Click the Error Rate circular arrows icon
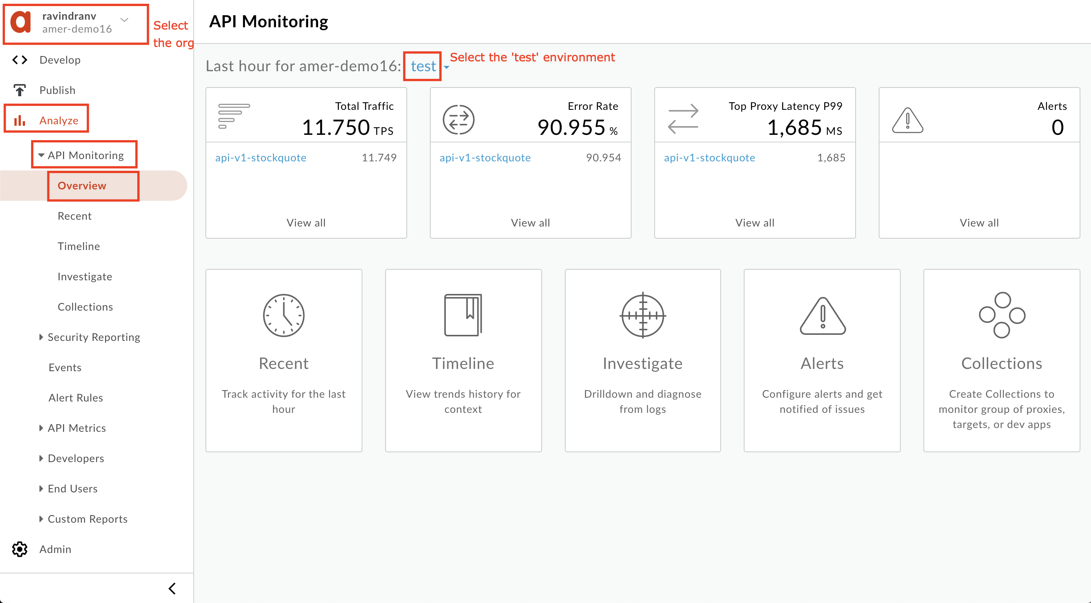 click(458, 120)
